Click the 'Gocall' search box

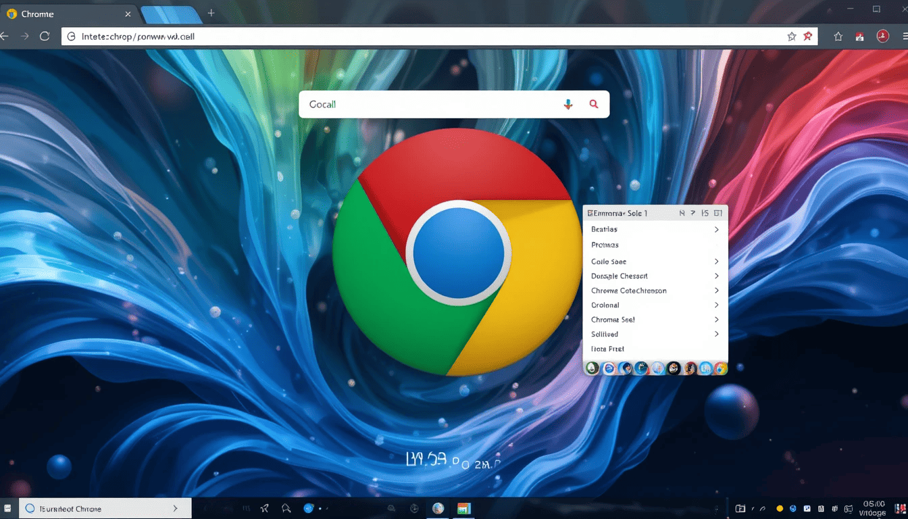coord(454,104)
